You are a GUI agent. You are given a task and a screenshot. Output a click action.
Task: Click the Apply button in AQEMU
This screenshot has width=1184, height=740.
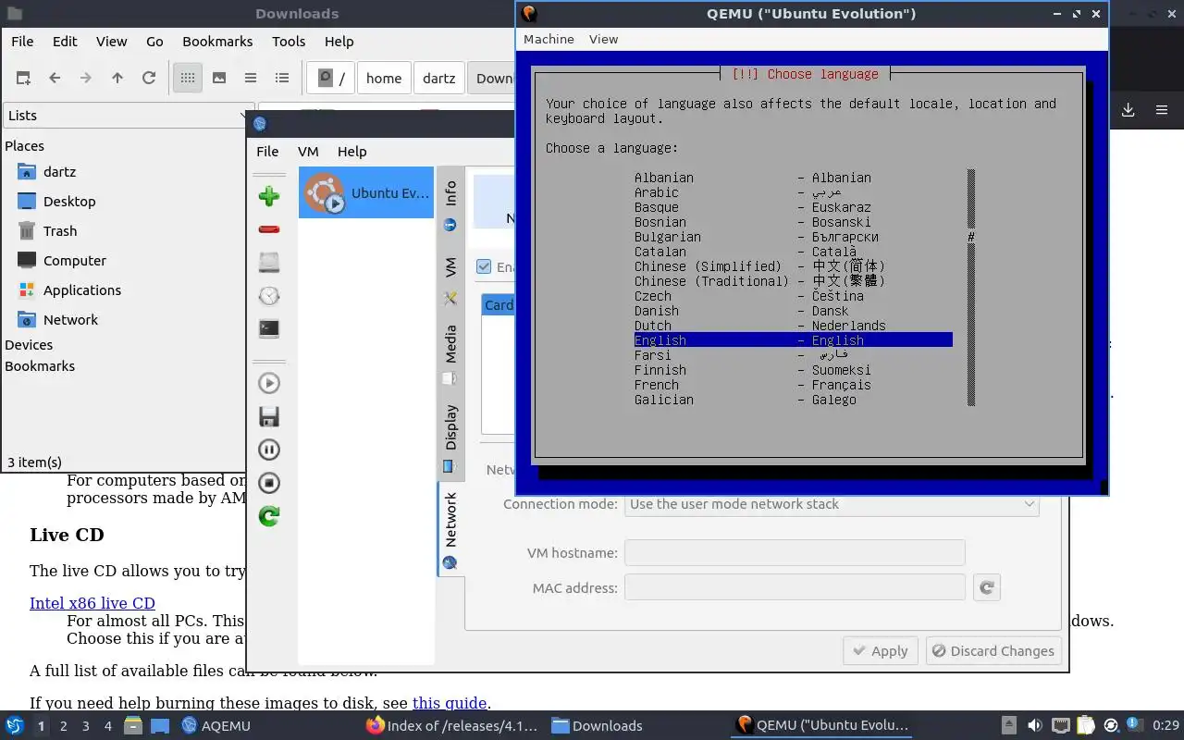[x=881, y=650]
